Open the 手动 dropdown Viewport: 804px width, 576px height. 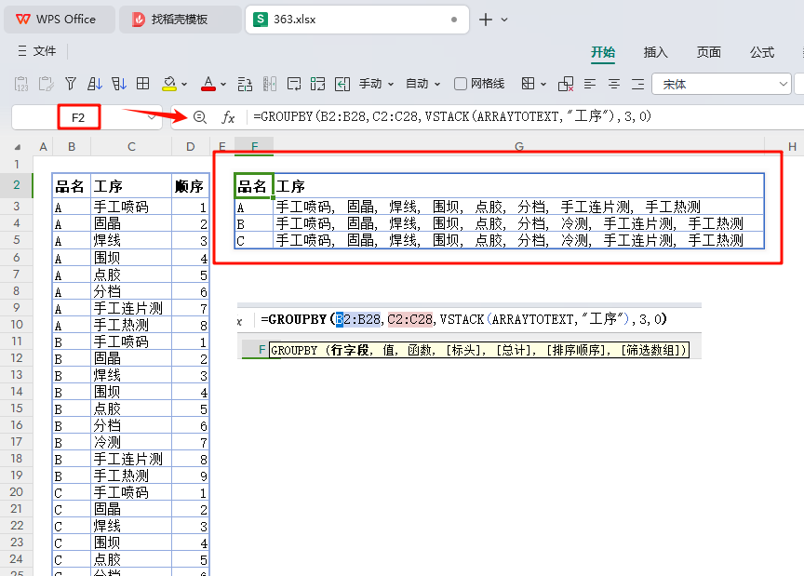coord(376,84)
